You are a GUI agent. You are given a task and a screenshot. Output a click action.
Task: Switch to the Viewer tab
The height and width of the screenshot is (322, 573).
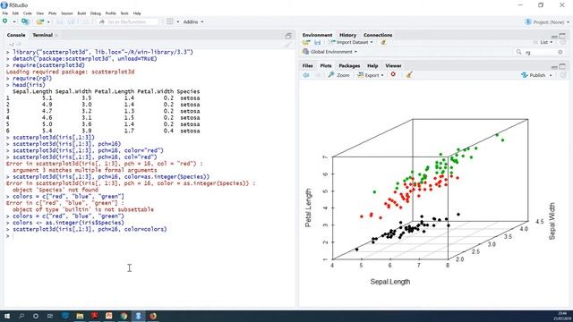[393, 65]
